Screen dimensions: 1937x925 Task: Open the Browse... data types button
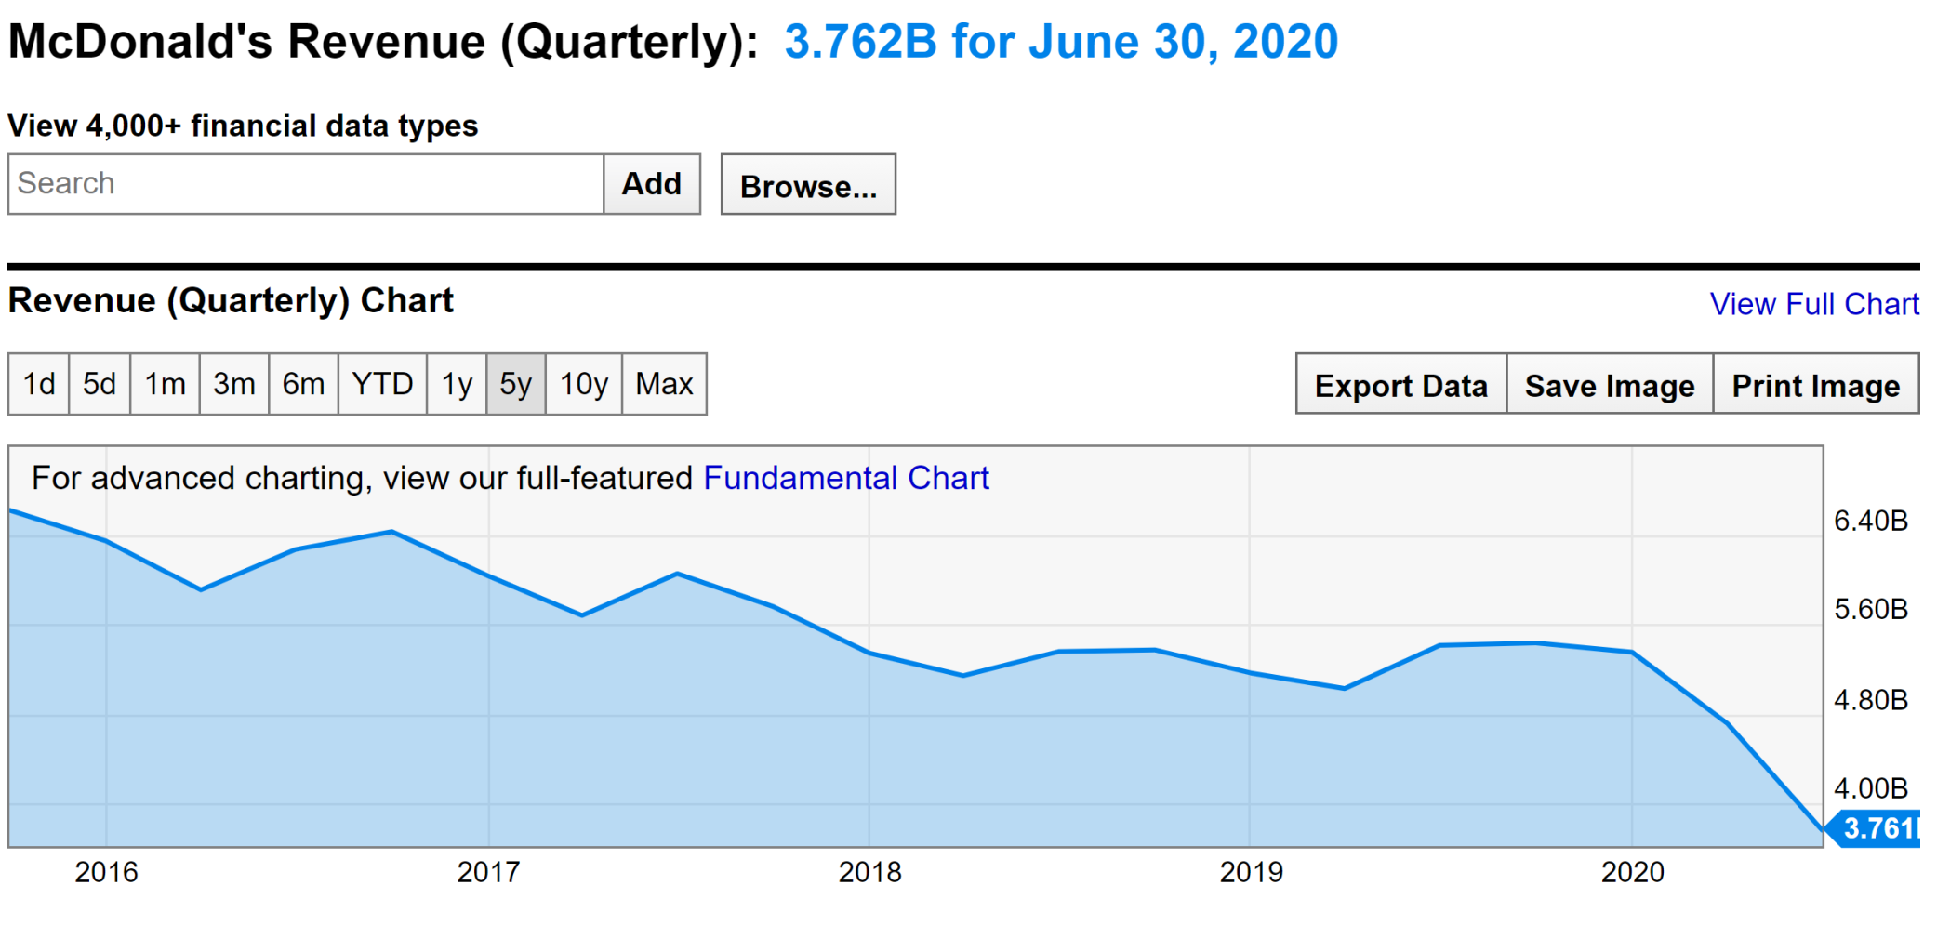(808, 185)
